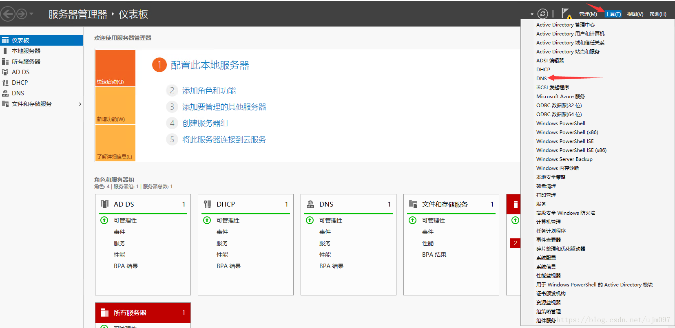Choose 证书颁发机构 from the menu
Viewport: 675px width, 328px height.
click(551, 294)
